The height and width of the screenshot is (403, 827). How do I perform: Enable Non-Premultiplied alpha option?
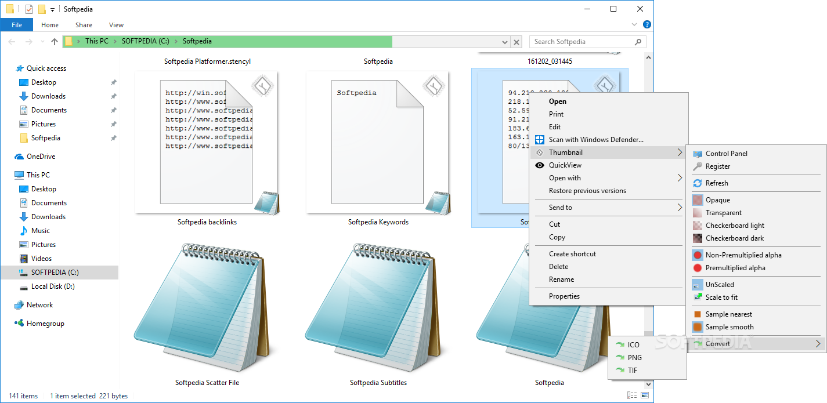pyautogui.click(x=756, y=255)
